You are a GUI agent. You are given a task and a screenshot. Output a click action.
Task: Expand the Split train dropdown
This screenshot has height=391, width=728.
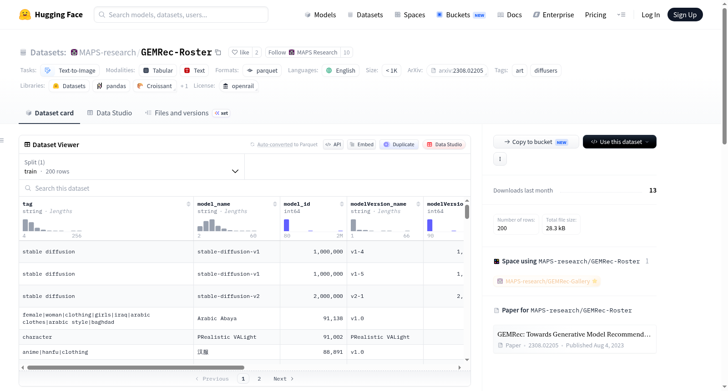point(131,167)
